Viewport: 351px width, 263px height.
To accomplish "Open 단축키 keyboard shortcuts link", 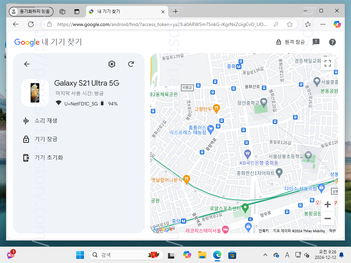I will coord(264,230).
